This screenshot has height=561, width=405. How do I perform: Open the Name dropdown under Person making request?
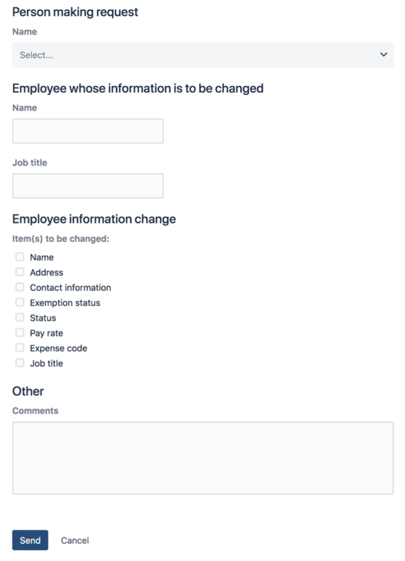[202, 55]
